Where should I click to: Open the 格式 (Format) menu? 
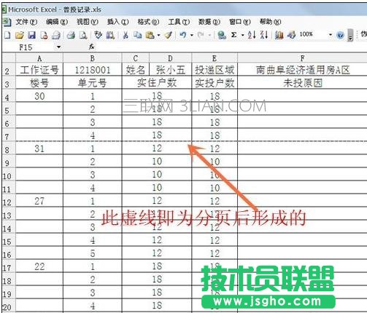click(148, 22)
